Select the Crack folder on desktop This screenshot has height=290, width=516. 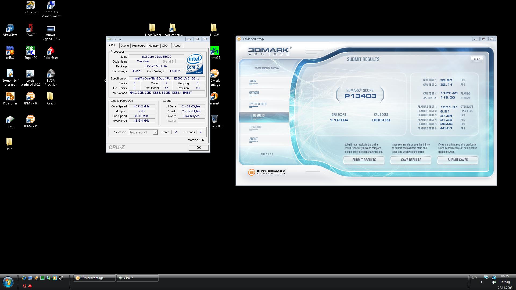coord(51,99)
